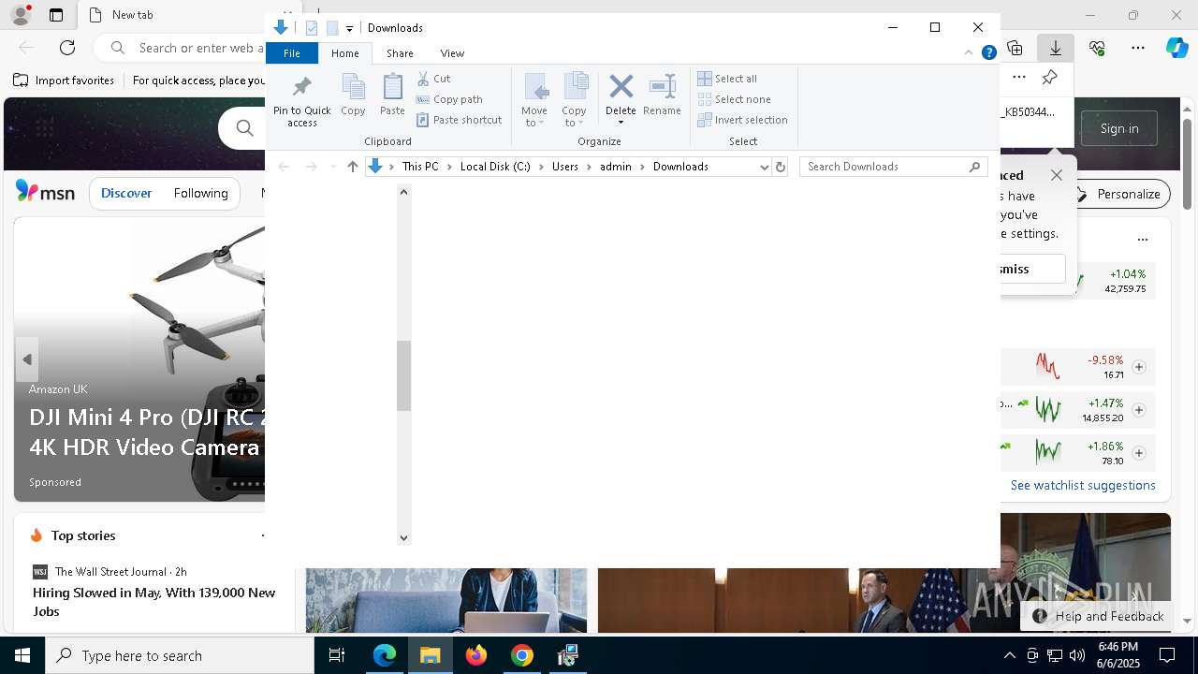Image resolution: width=1198 pixels, height=674 pixels.
Task: Click admin in the address path
Action: click(616, 167)
